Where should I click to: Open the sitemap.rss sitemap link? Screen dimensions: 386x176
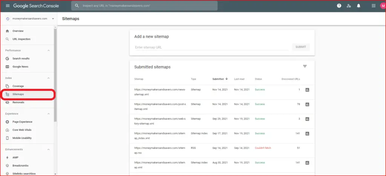coord(160,150)
